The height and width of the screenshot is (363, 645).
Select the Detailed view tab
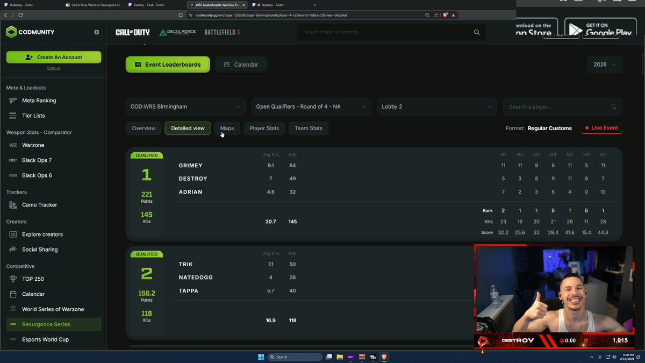click(188, 128)
